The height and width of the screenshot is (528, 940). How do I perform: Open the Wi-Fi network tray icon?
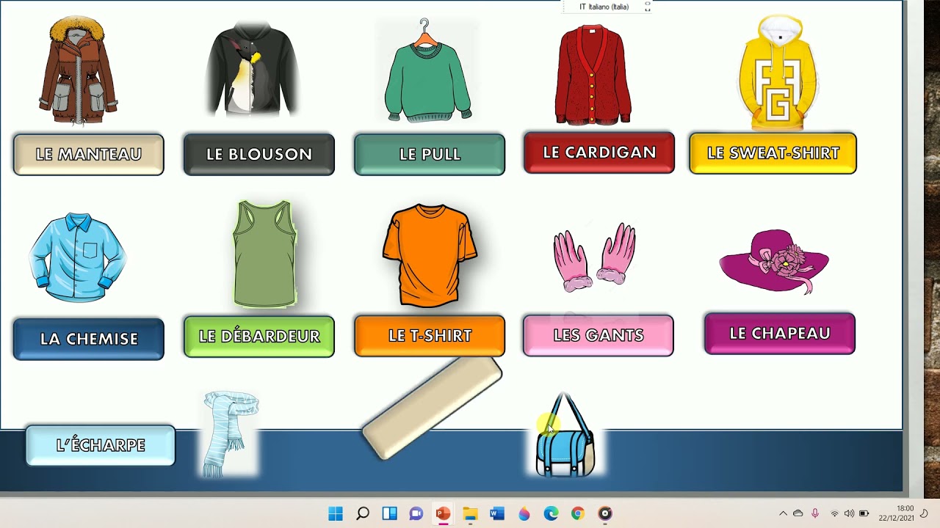(834, 513)
